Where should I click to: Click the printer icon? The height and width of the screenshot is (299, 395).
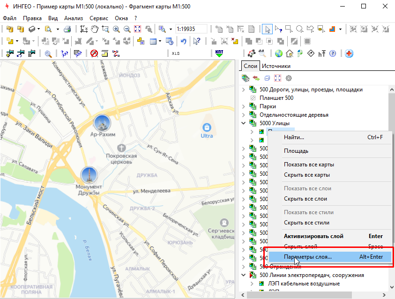(x=67, y=29)
